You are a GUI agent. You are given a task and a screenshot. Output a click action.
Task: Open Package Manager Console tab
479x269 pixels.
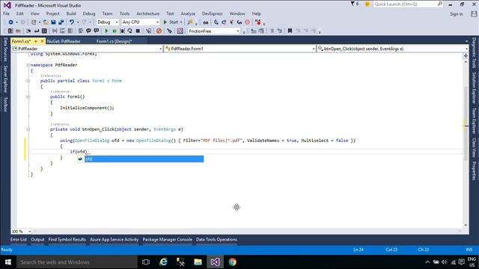pyautogui.click(x=168, y=240)
